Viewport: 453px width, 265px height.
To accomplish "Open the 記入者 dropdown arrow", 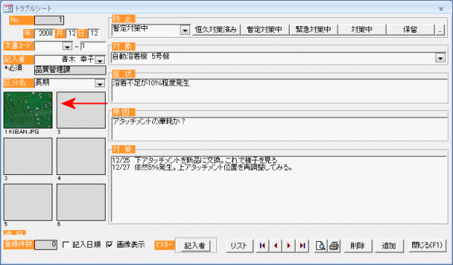I will 100,60.
